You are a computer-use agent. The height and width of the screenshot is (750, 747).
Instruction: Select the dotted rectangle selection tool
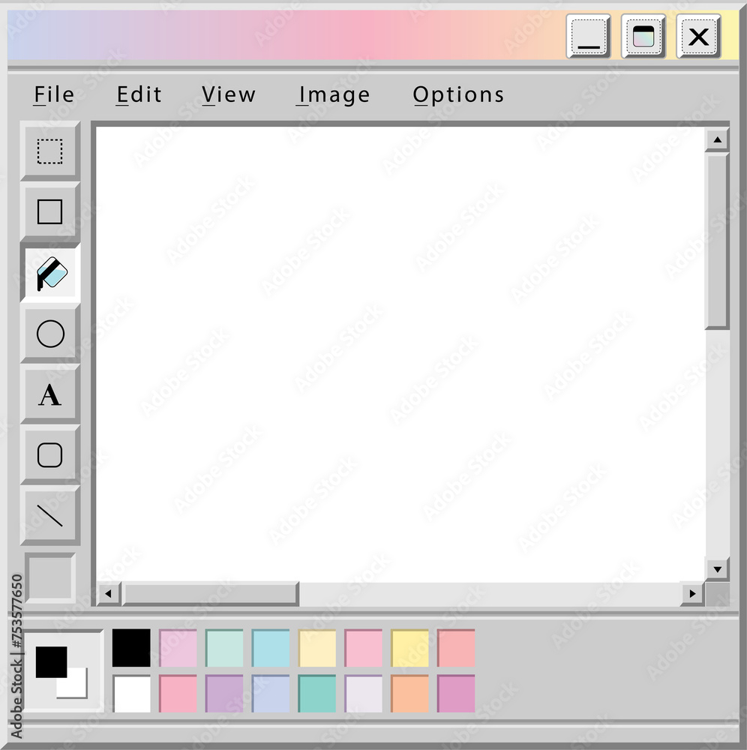(50, 151)
